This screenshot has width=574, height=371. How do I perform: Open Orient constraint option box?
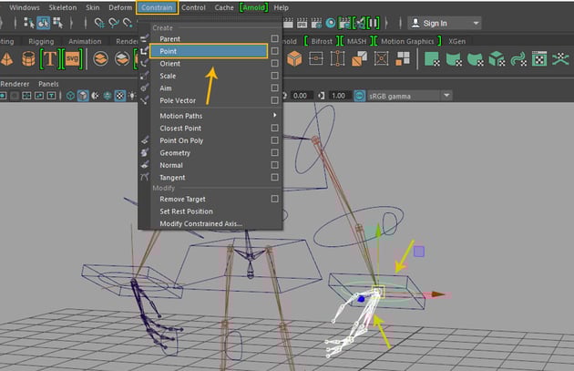(274, 64)
